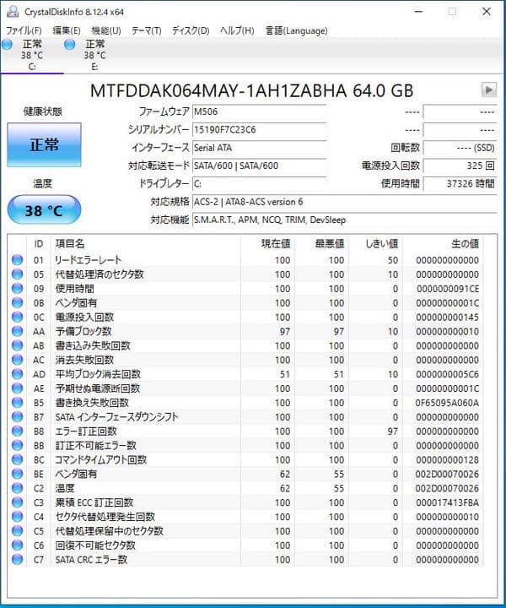This screenshot has width=506, height=608.
Task: Click the status dot for 消去失敗回数
Action: [17, 360]
